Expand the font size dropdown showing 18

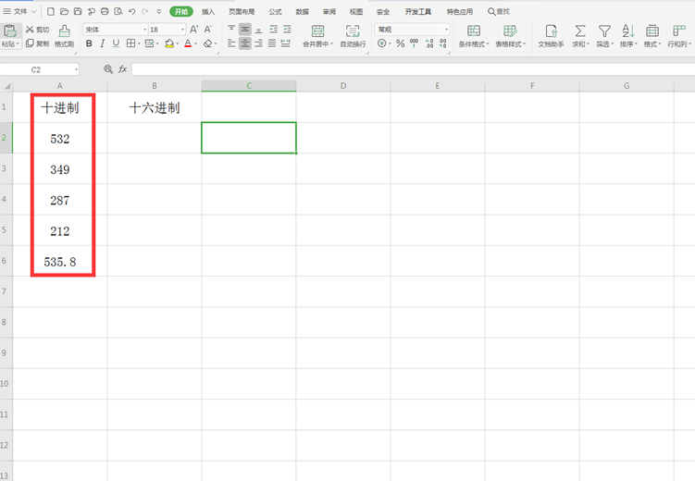click(182, 30)
